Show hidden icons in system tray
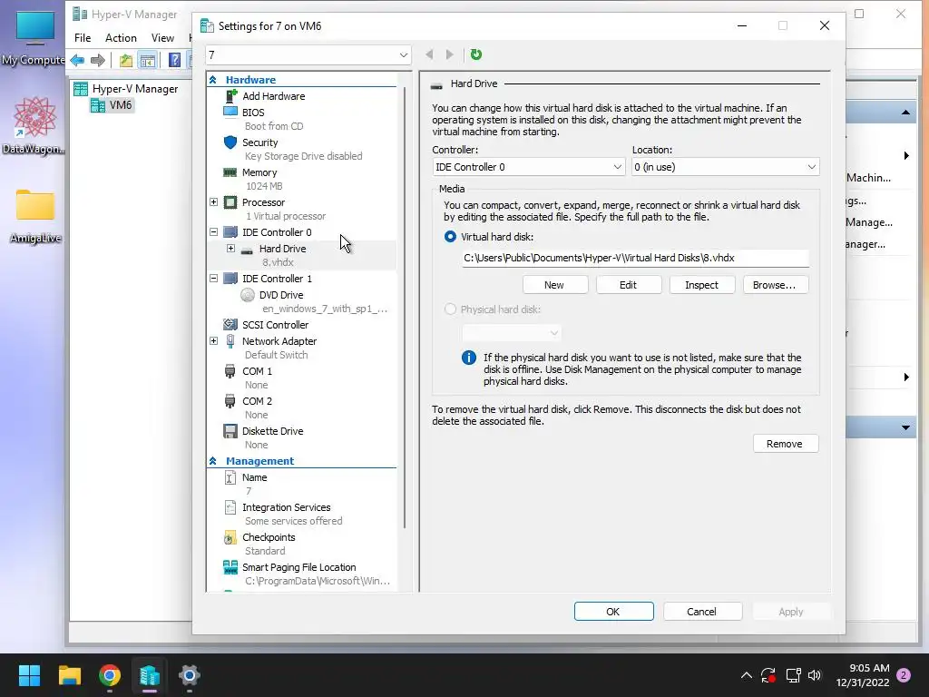This screenshot has width=929, height=697. click(747, 675)
